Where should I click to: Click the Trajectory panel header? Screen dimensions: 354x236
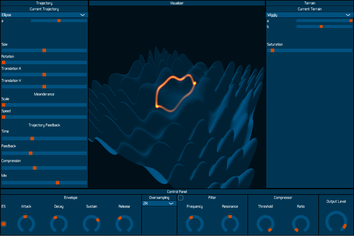point(44,3)
